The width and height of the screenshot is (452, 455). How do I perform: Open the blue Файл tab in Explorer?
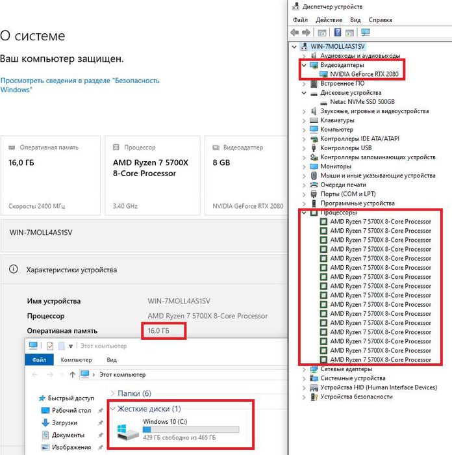point(40,359)
